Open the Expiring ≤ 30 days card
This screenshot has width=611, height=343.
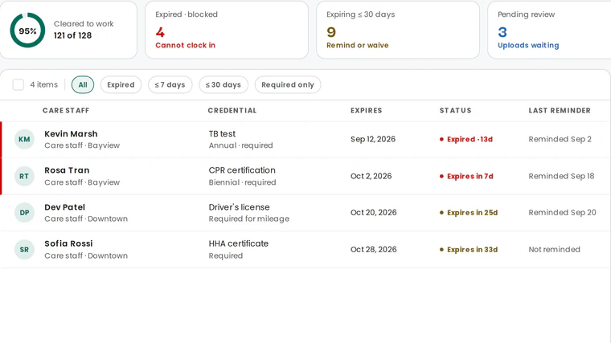point(398,30)
